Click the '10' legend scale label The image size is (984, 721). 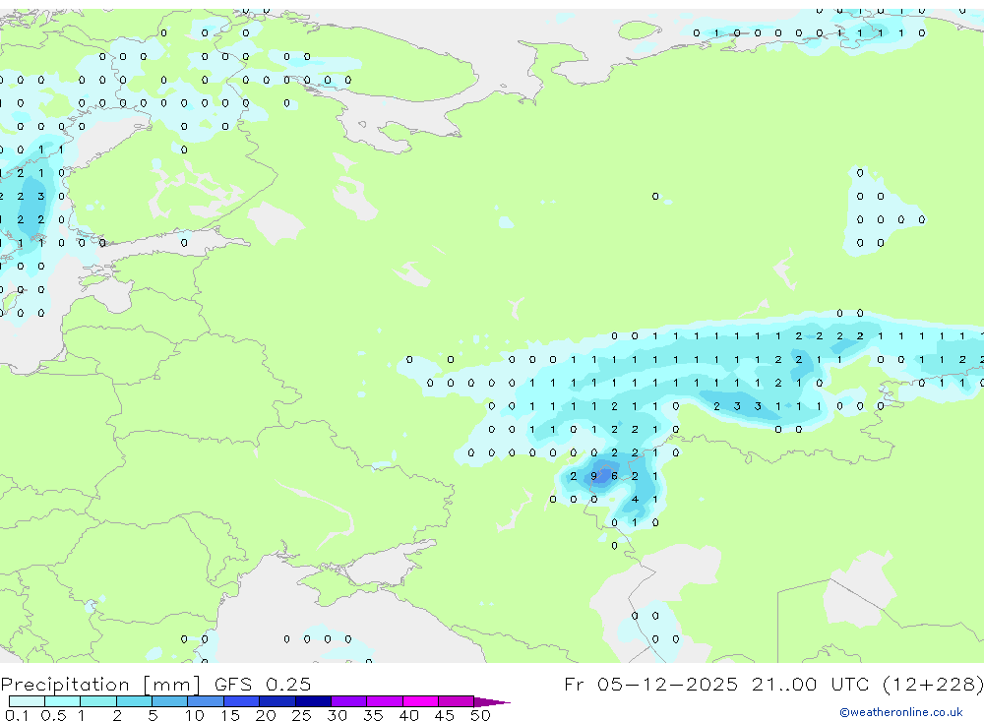pyautogui.click(x=195, y=715)
